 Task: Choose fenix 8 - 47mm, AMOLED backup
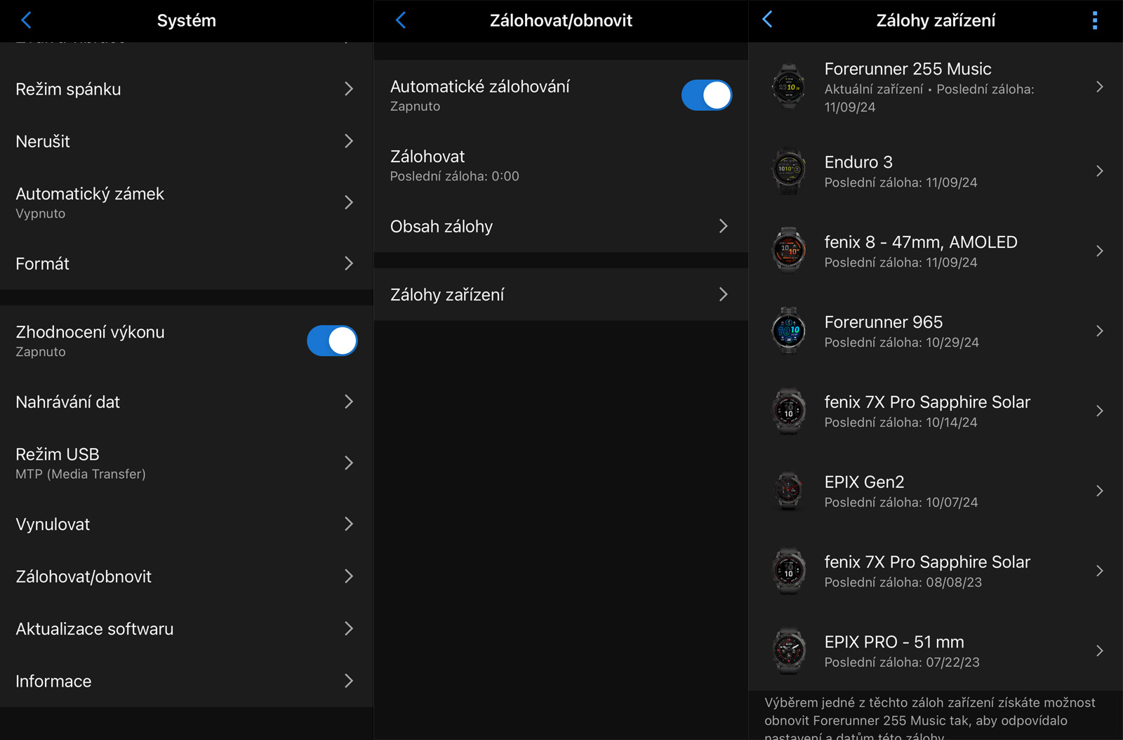point(936,251)
